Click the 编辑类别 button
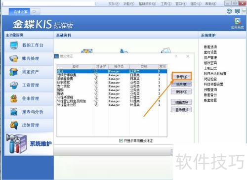This screenshot has height=180, width=247. tap(181, 102)
